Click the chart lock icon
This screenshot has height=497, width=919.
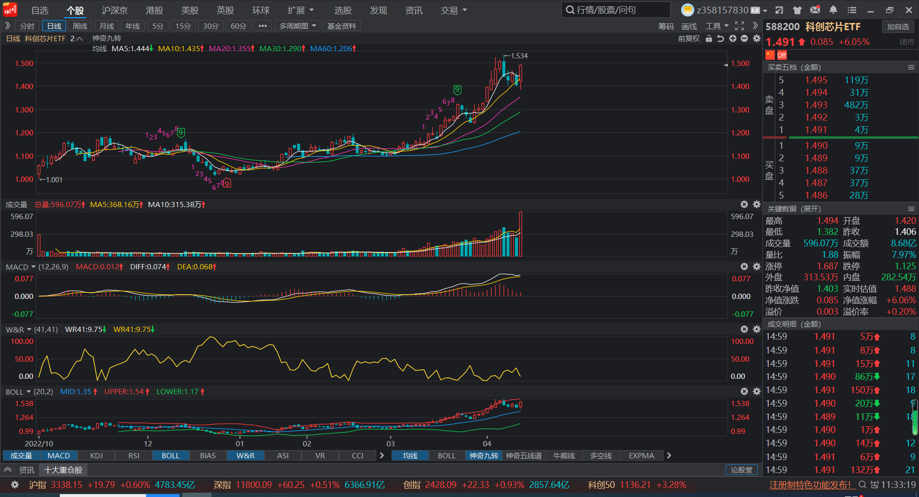709,38
